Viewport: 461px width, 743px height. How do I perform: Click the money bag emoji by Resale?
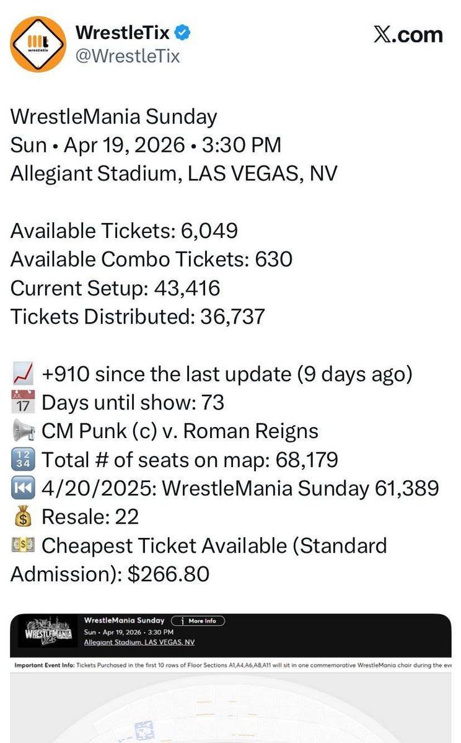click(22, 517)
